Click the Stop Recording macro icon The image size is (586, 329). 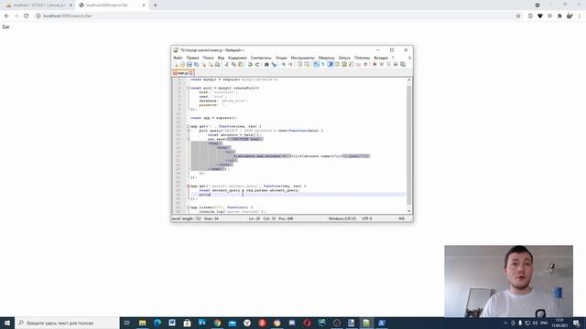[381, 64]
